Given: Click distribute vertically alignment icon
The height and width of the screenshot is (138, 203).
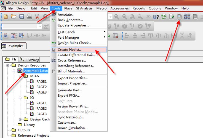Looking at the screenshot, I should (x=182, y=35).
